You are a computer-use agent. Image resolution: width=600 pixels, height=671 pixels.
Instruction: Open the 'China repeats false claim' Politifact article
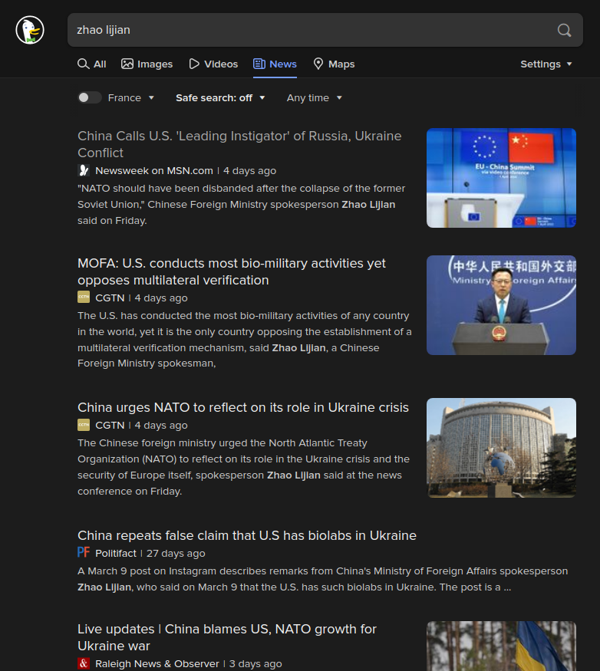coord(247,535)
